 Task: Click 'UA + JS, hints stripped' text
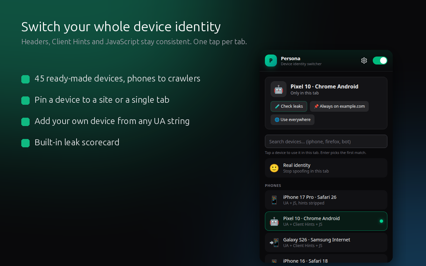coord(304,203)
